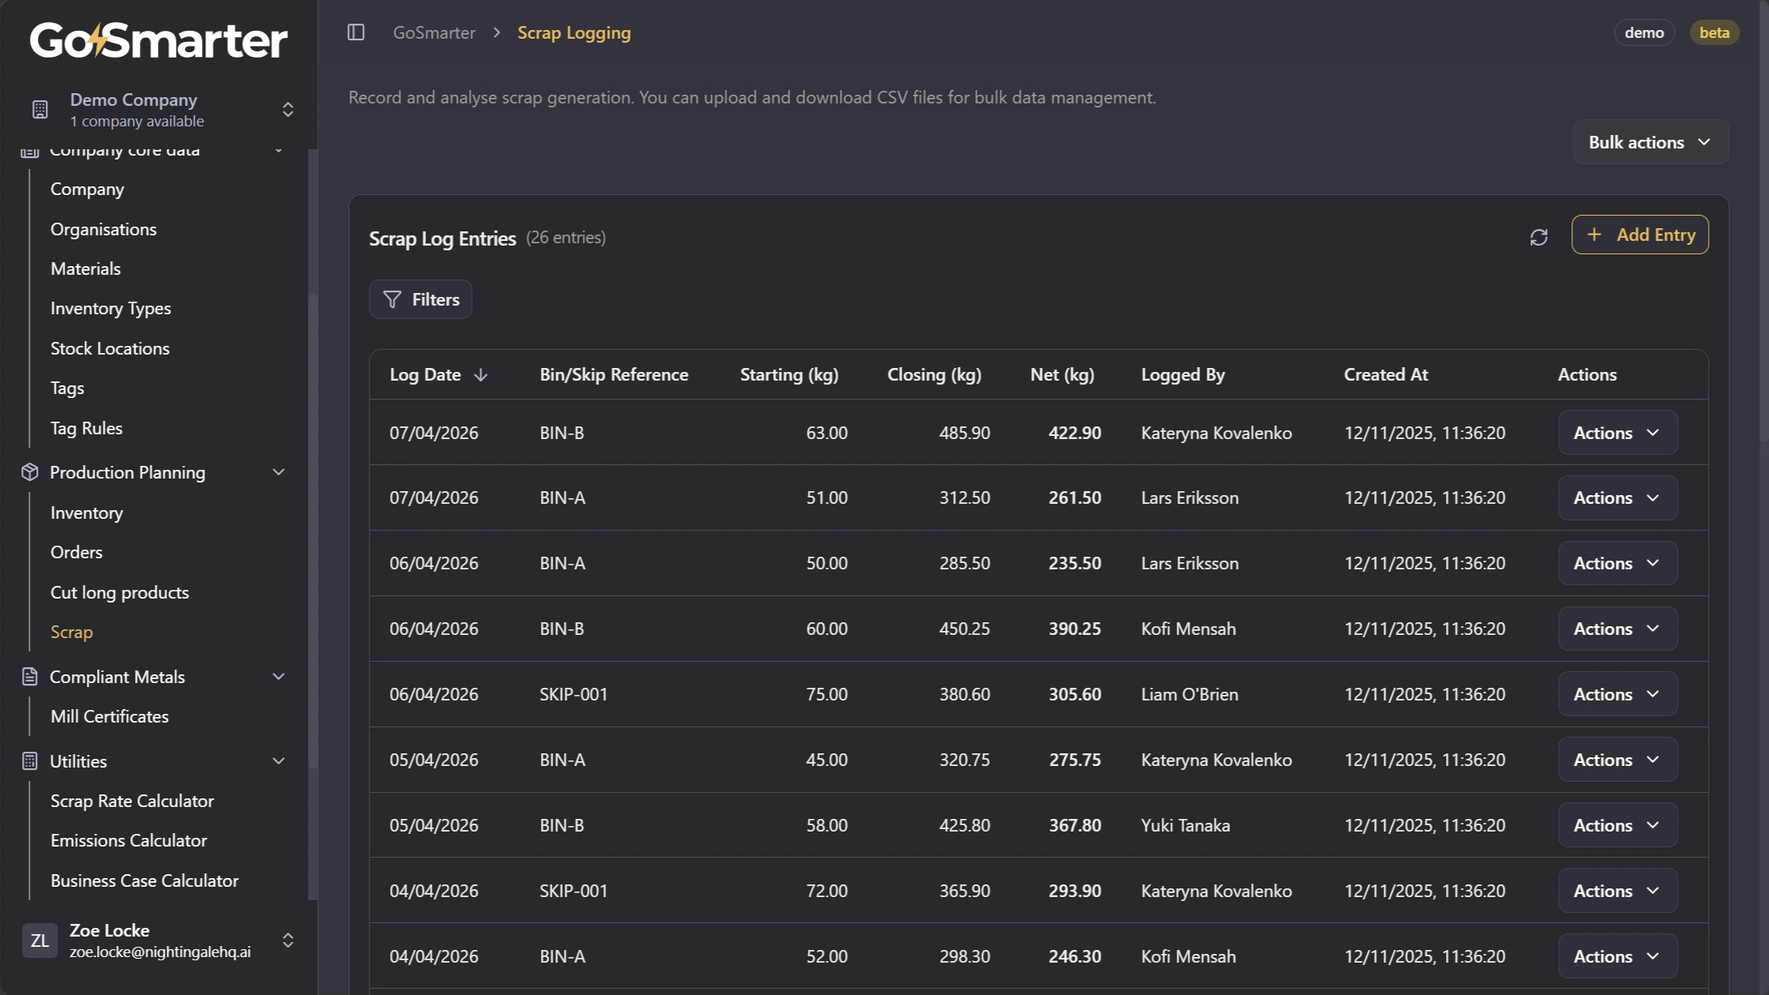Screen dimensions: 1769x995
Task: Navigate to GoSmarter breadcrumb link
Action: pos(434,32)
